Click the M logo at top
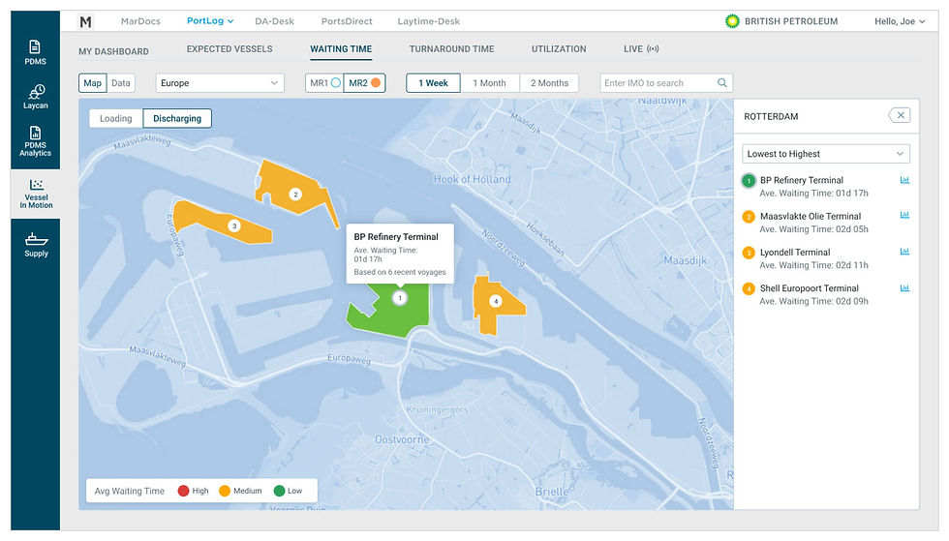The image size is (949, 541). (86, 22)
